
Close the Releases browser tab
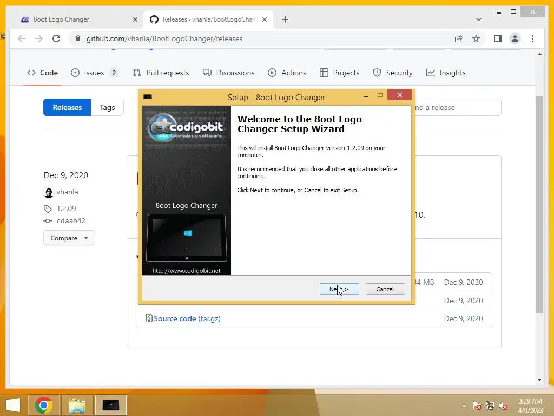pyautogui.click(x=264, y=19)
